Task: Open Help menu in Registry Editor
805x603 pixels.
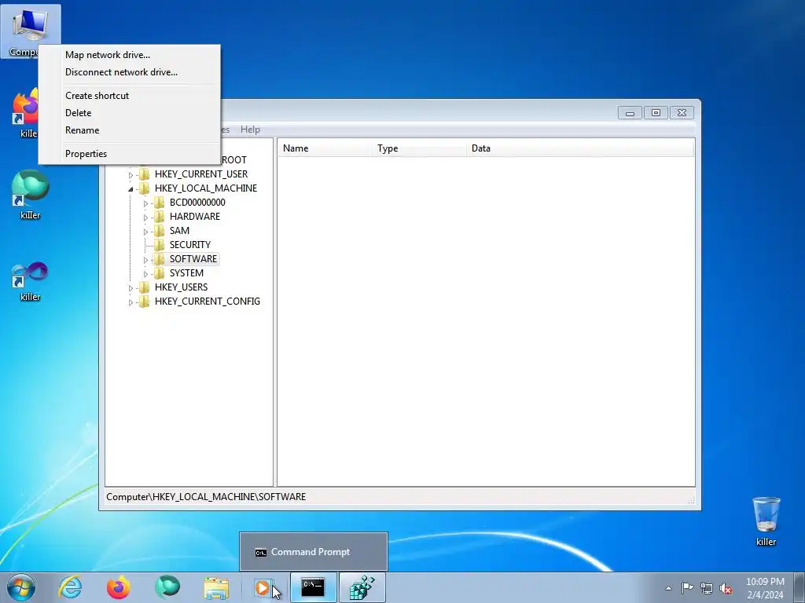Action: tap(250, 130)
